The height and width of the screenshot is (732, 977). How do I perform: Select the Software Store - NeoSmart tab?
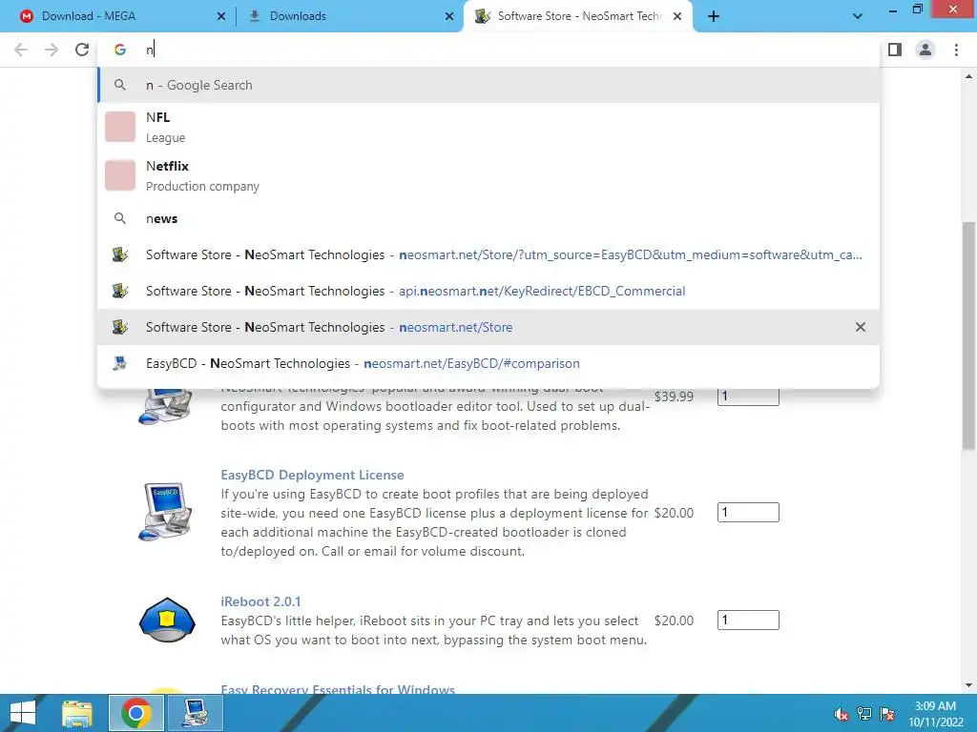(577, 16)
